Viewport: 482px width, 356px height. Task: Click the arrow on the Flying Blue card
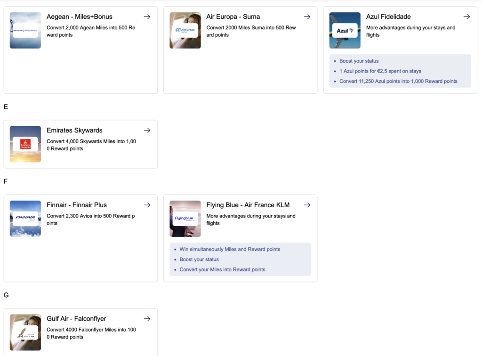[x=307, y=205]
